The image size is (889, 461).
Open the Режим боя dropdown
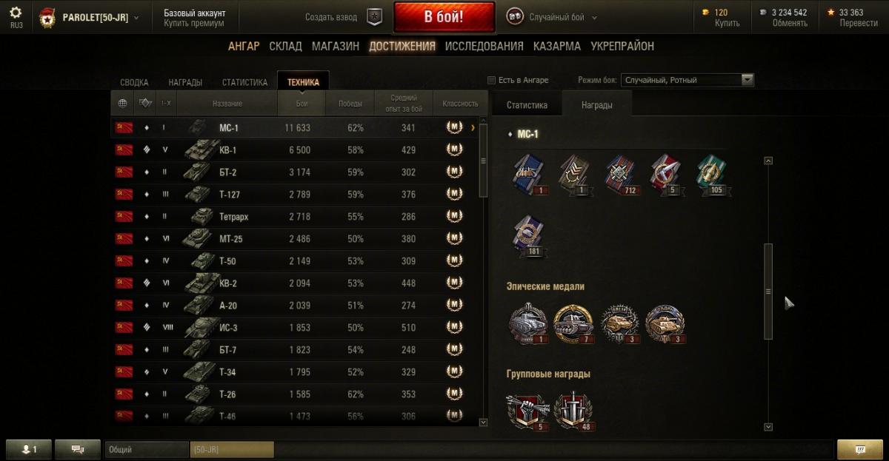(687, 80)
